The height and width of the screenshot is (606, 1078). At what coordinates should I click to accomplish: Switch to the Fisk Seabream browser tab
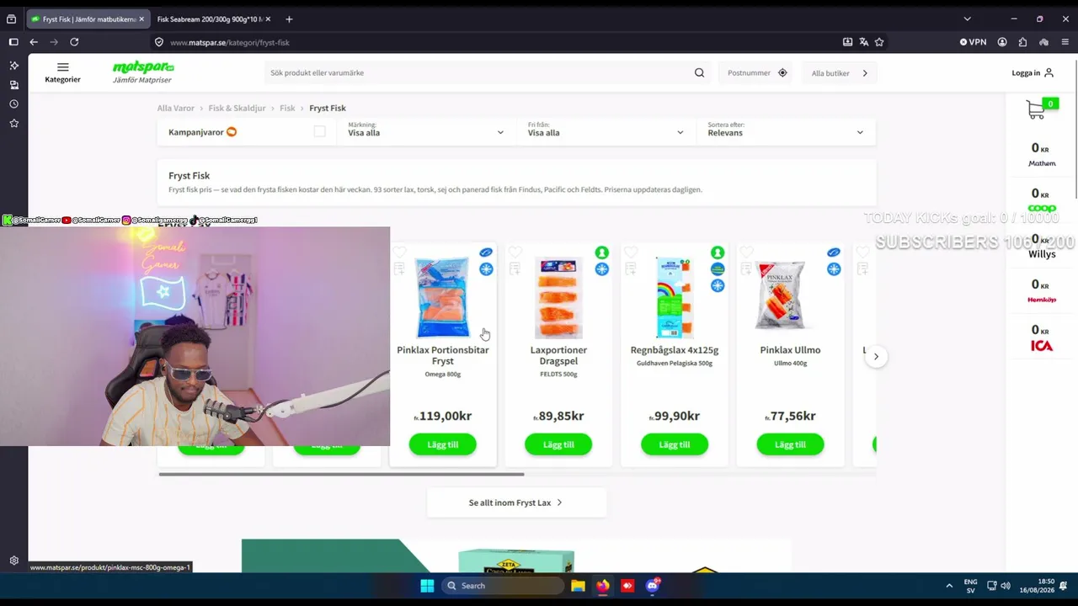point(213,19)
